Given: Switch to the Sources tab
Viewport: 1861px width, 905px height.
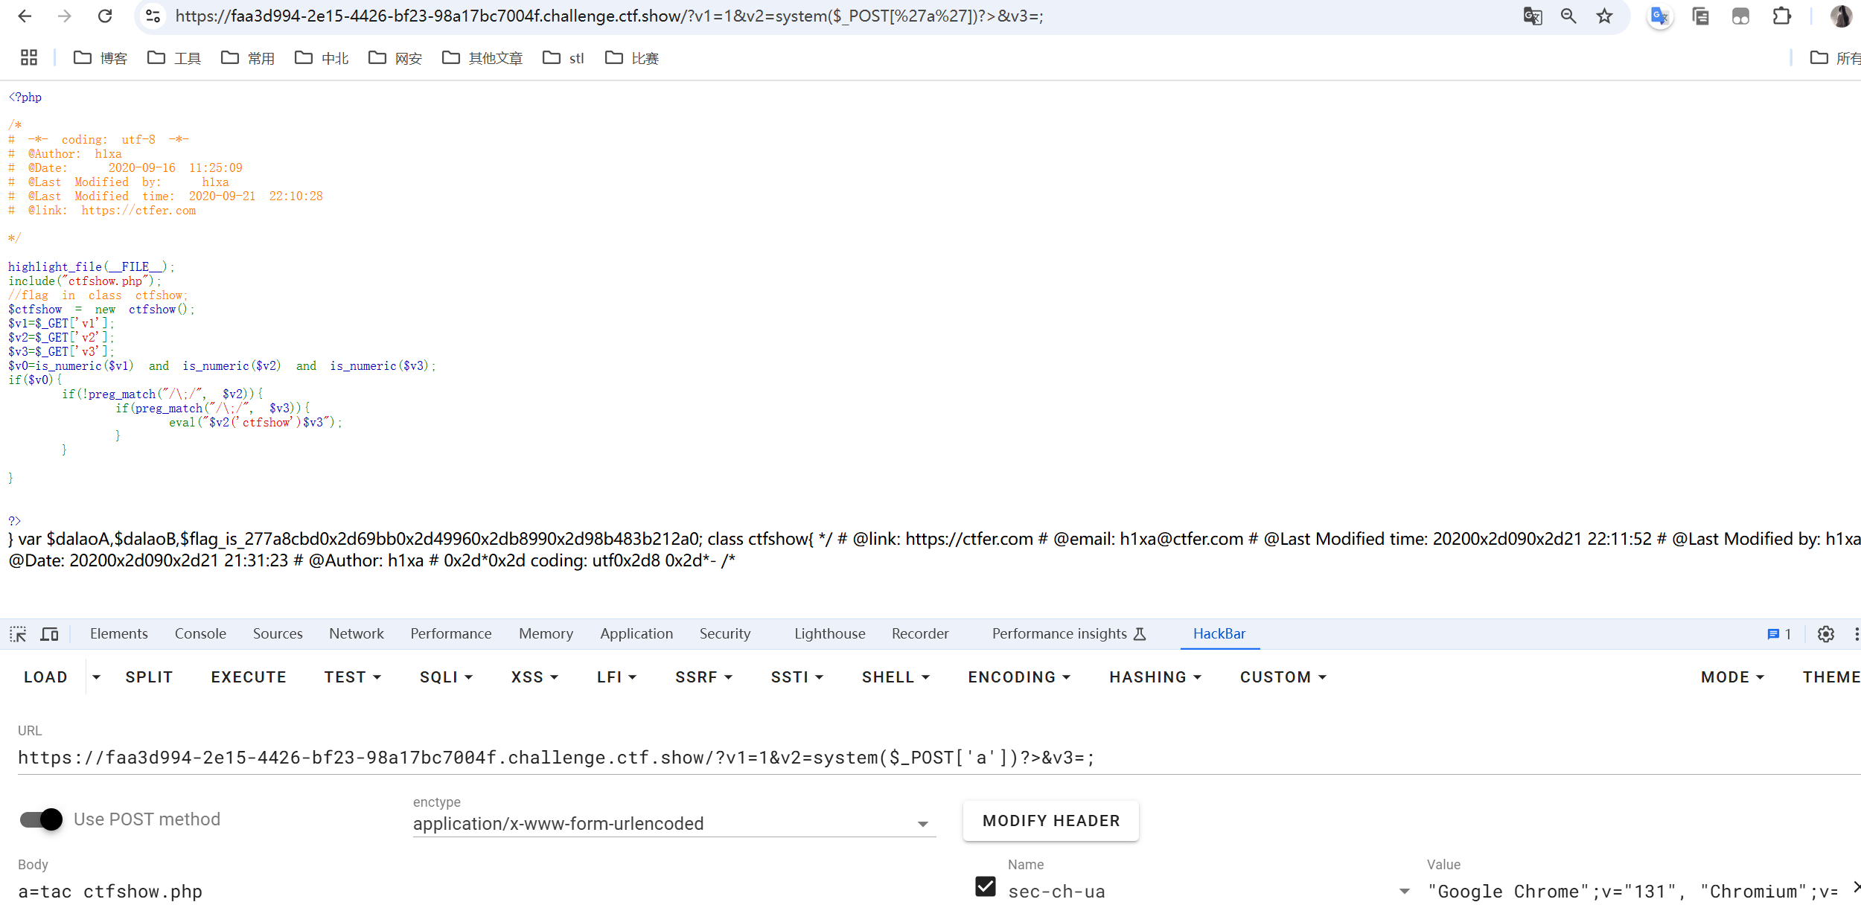Looking at the screenshot, I should click(278, 634).
